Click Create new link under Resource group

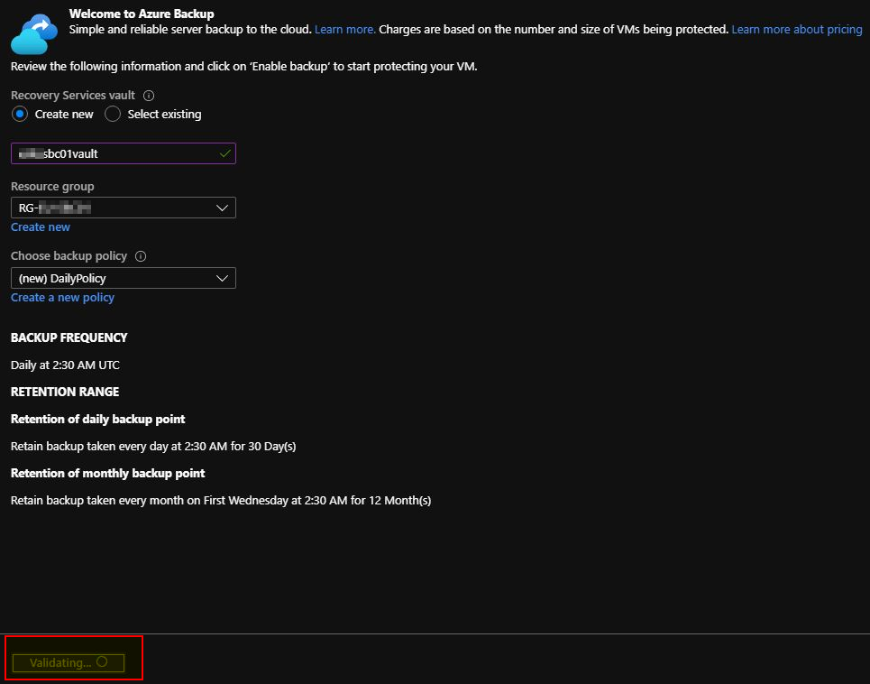click(41, 227)
